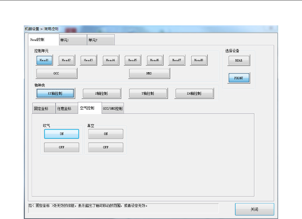Click the 关闭 button
The height and width of the screenshot is (219, 302).
[254, 209]
